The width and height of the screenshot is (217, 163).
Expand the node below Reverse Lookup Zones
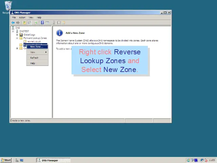coord(17,48)
